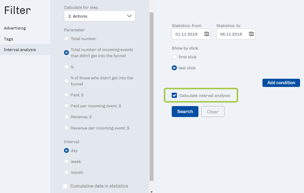
Task: Select Total number of incoming events option
Action: [x=66, y=53]
